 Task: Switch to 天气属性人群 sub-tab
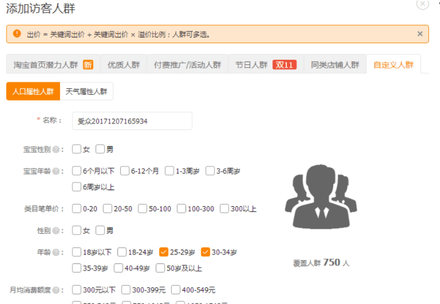click(x=86, y=91)
